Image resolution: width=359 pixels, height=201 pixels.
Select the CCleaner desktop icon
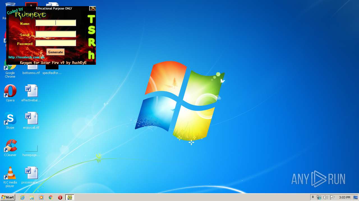pyautogui.click(x=10, y=148)
